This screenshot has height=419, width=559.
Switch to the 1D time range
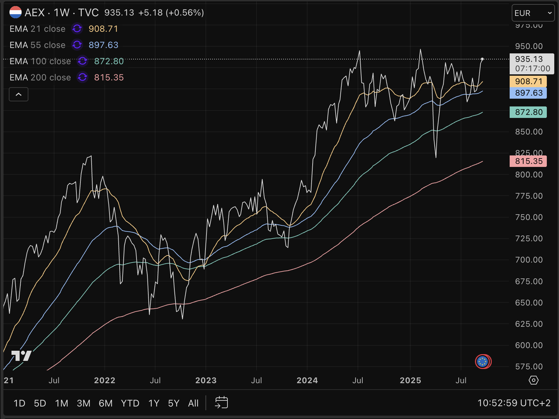point(19,403)
